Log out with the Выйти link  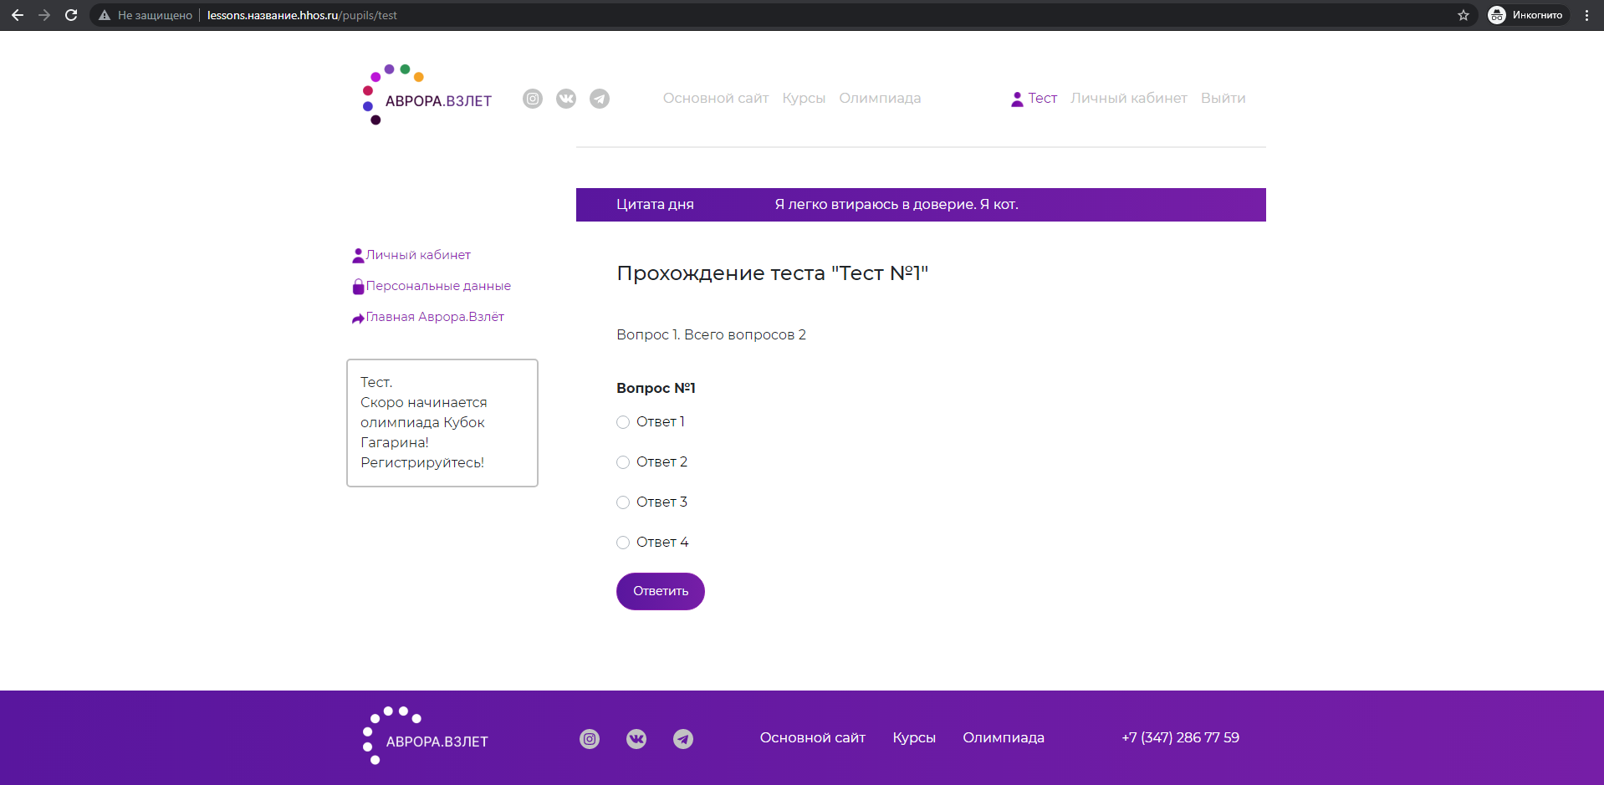[x=1223, y=99]
